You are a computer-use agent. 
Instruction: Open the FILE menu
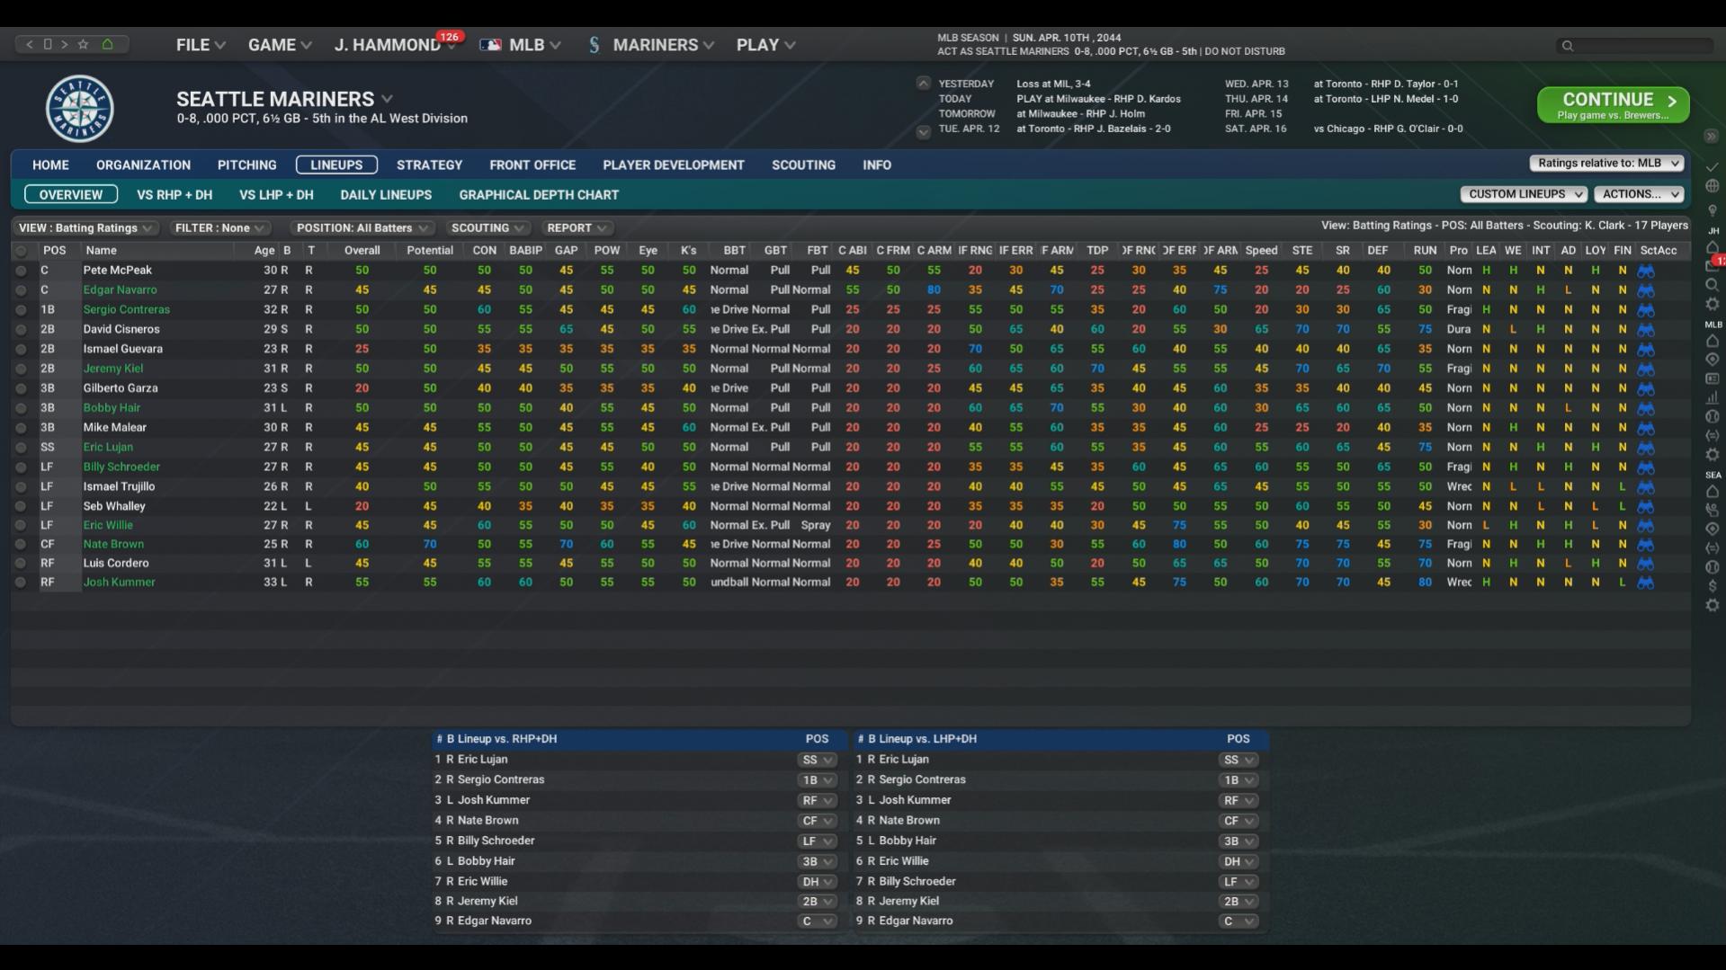[x=201, y=45]
